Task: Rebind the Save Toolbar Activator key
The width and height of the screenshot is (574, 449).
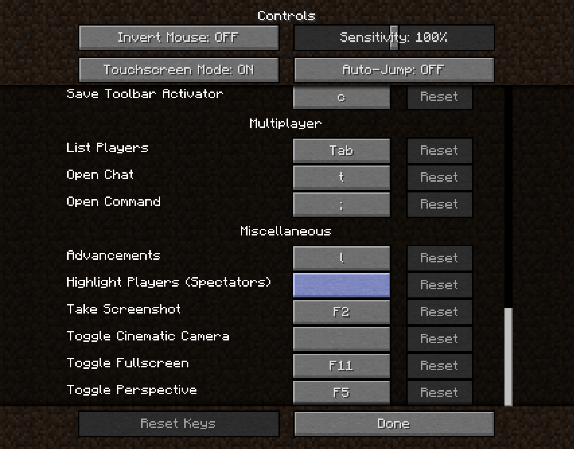Action: (x=342, y=97)
